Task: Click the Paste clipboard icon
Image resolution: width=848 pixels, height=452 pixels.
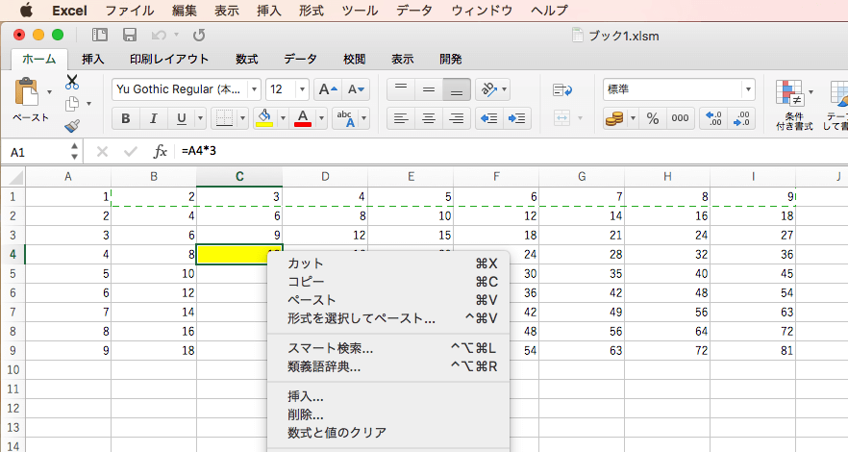Action: point(26,92)
